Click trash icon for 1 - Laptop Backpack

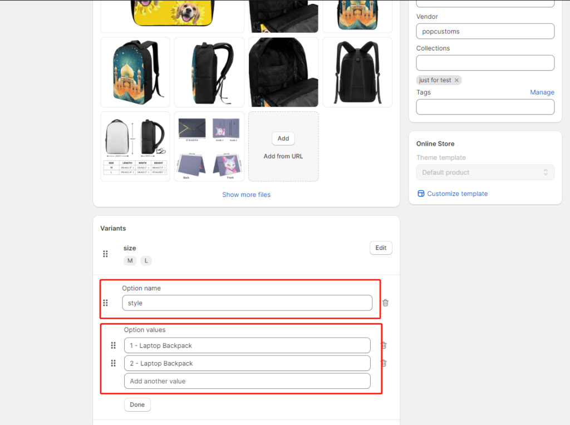[x=384, y=345]
